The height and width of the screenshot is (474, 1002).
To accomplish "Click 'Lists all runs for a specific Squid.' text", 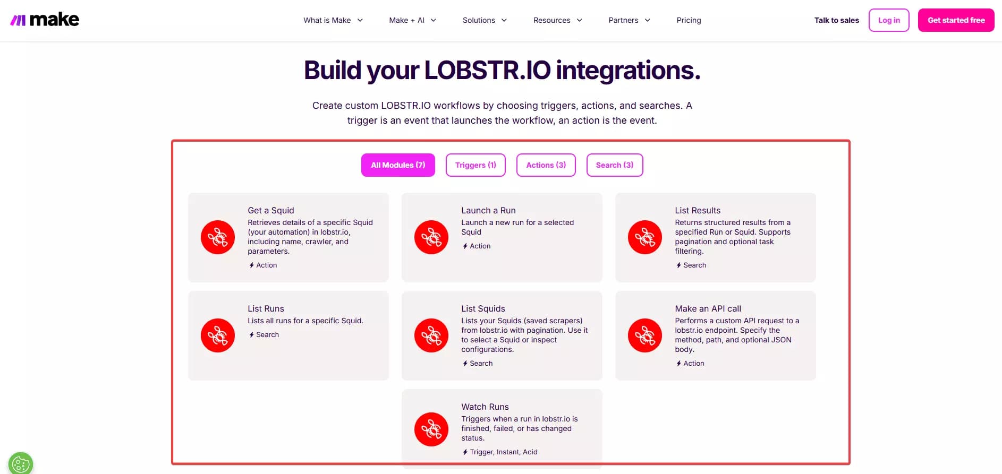I will [305, 321].
